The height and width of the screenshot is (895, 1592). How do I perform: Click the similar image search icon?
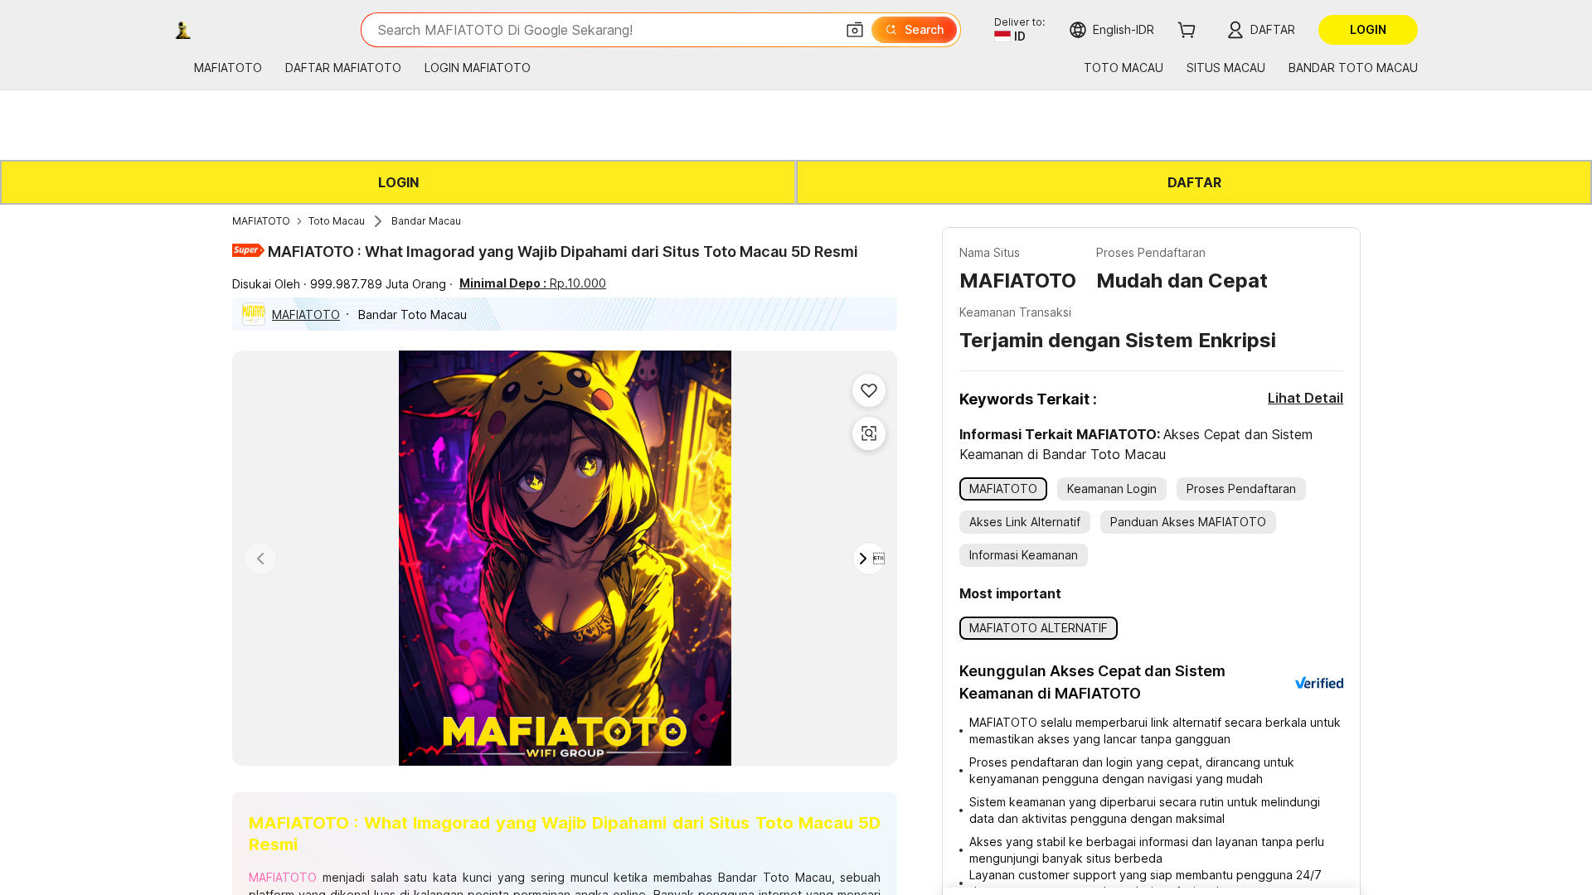tap(869, 433)
